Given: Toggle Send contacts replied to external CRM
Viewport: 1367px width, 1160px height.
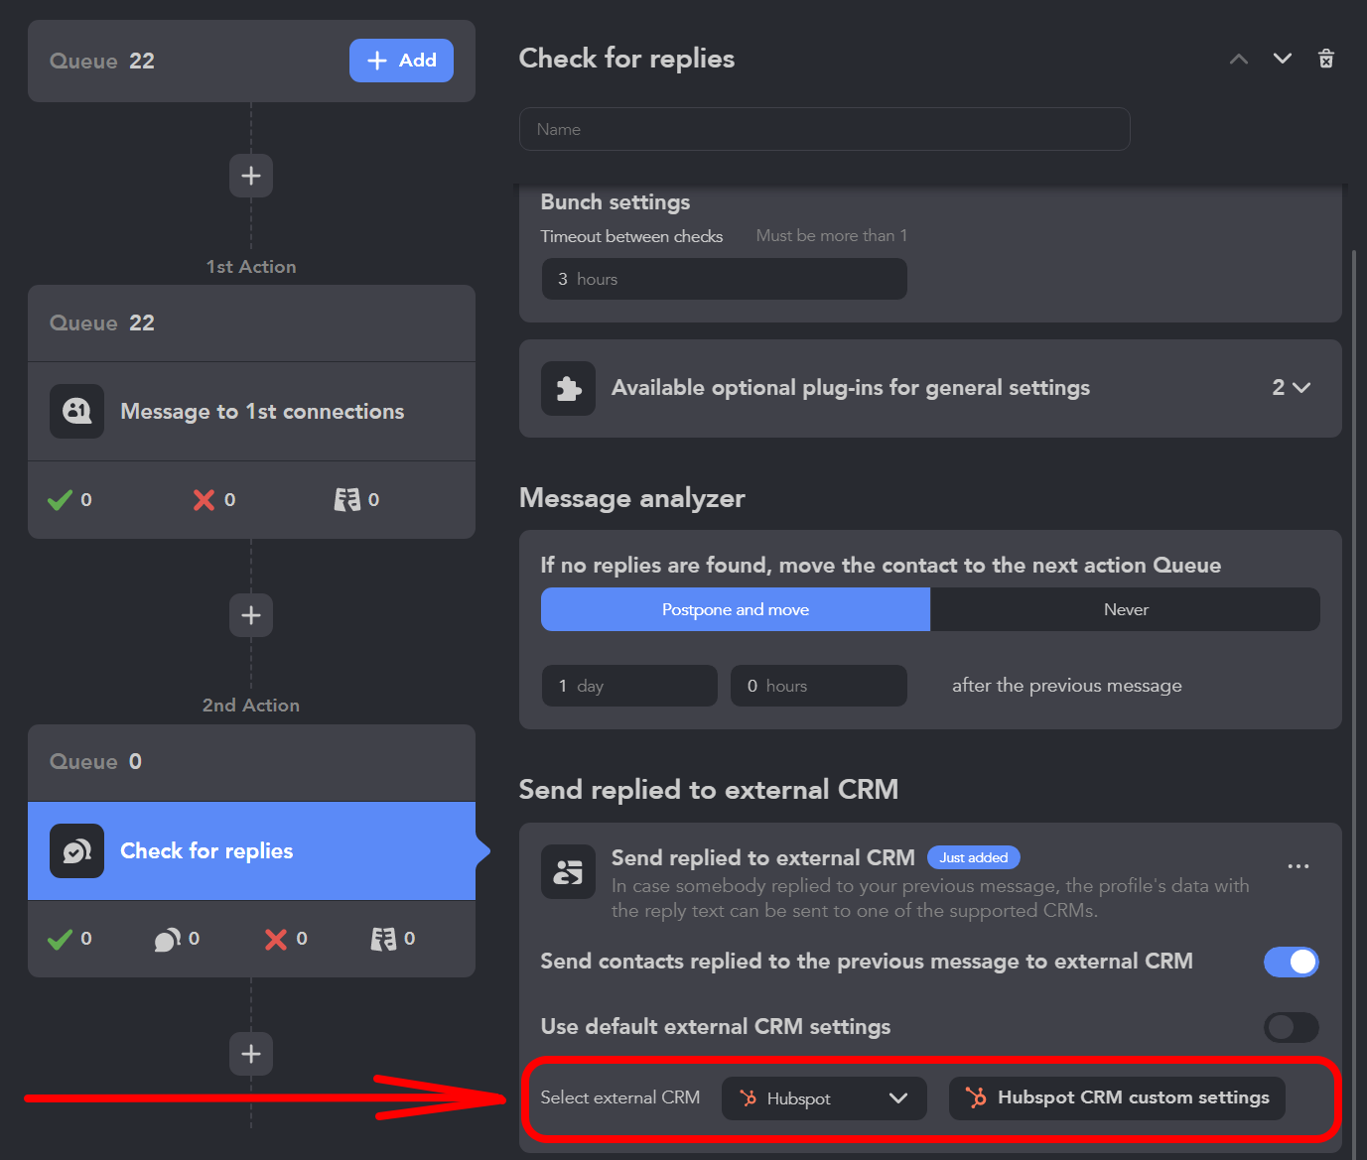Looking at the screenshot, I should coord(1291,962).
